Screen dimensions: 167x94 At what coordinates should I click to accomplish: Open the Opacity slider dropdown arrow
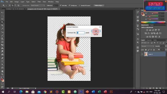tap(166, 46)
